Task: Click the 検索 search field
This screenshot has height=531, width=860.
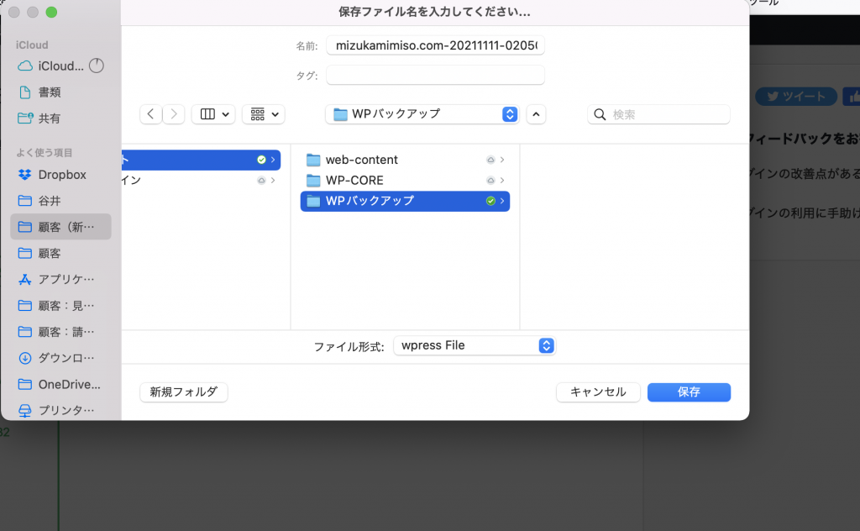Action: coord(658,114)
